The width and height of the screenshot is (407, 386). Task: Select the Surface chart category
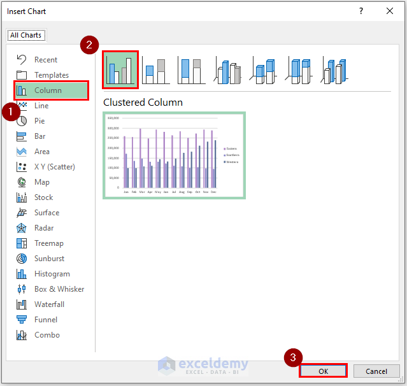pyautogui.click(x=52, y=213)
